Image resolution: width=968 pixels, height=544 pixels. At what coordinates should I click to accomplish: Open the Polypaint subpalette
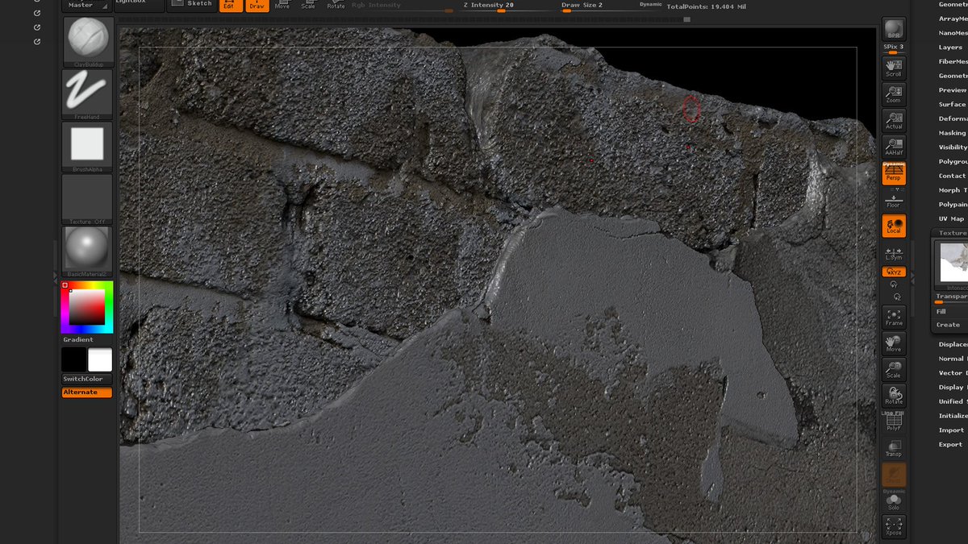952,205
